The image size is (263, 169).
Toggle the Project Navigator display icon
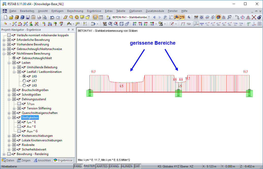[x=95, y=17]
